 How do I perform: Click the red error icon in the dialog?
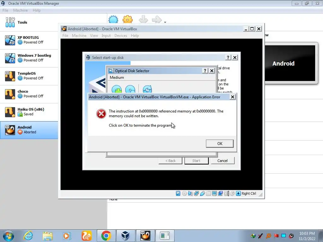point(101,113)
